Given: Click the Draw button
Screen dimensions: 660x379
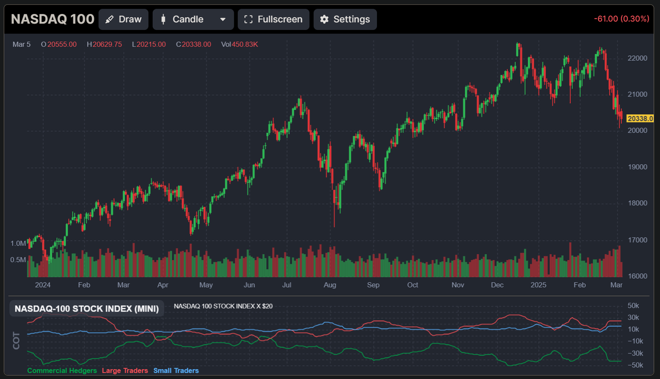Looking at the screenshot, I should coord(123,19).
